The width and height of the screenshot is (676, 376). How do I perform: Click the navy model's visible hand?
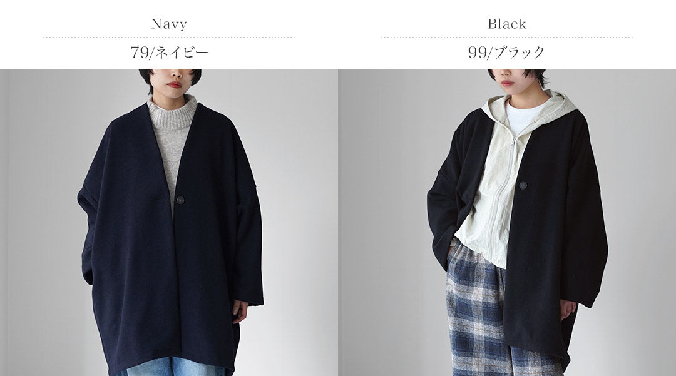coord(240,311)
